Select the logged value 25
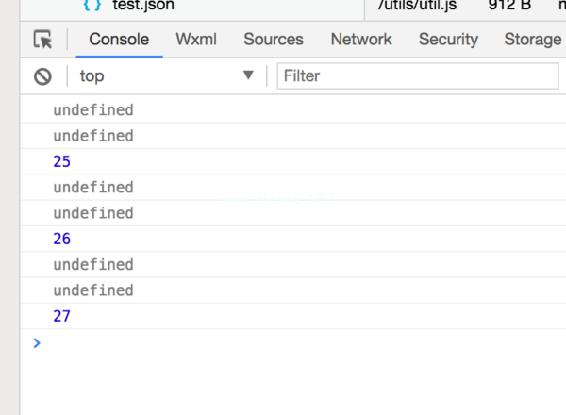This screenshot has height=415, width=566. coord(62,161)
